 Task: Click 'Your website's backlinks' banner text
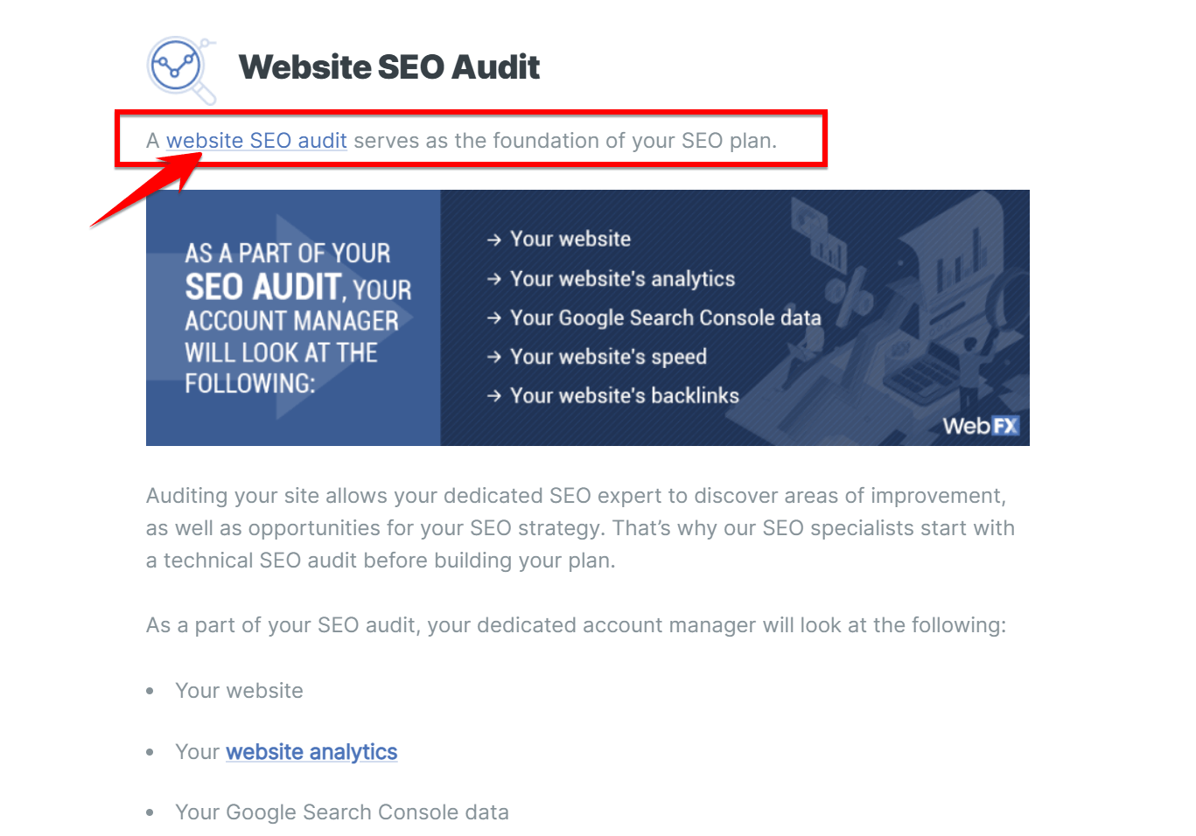625,396
